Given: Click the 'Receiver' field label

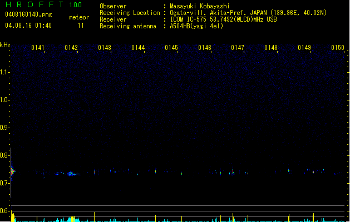Looking at the screenshot, I should [113, 19].
